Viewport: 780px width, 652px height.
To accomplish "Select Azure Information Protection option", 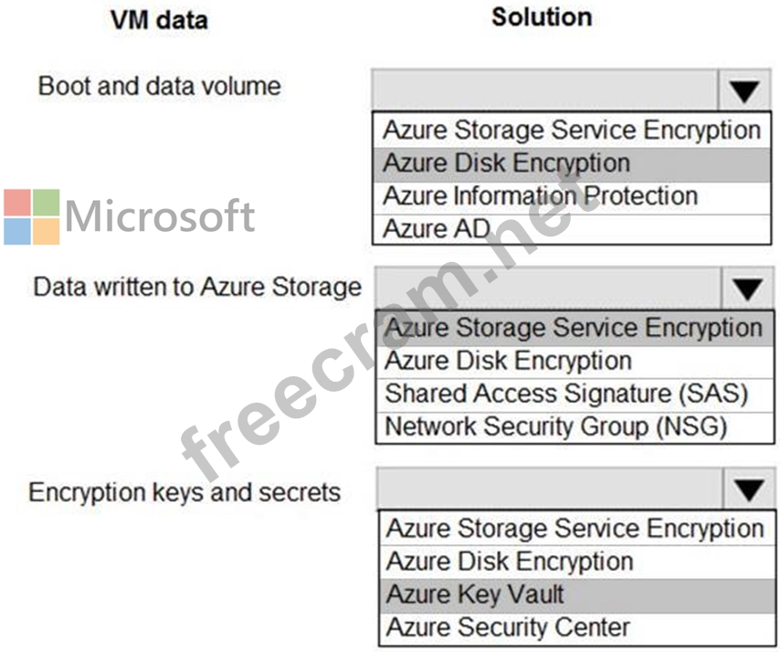I will tap(572, 197).
